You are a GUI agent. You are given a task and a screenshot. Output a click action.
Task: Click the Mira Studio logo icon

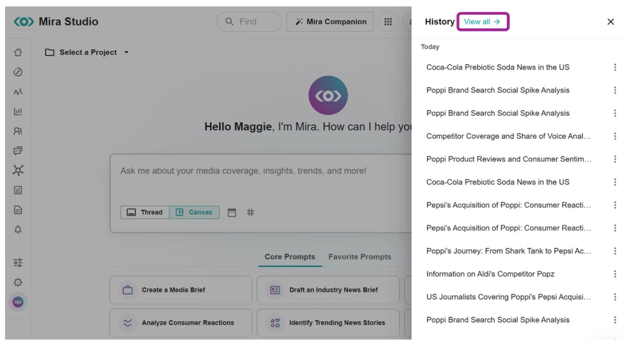(24, 21)
